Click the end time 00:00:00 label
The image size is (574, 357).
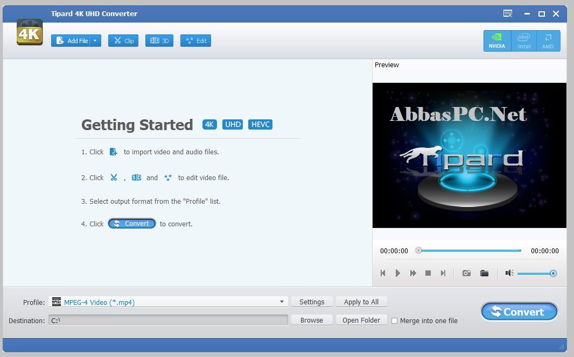545,251
